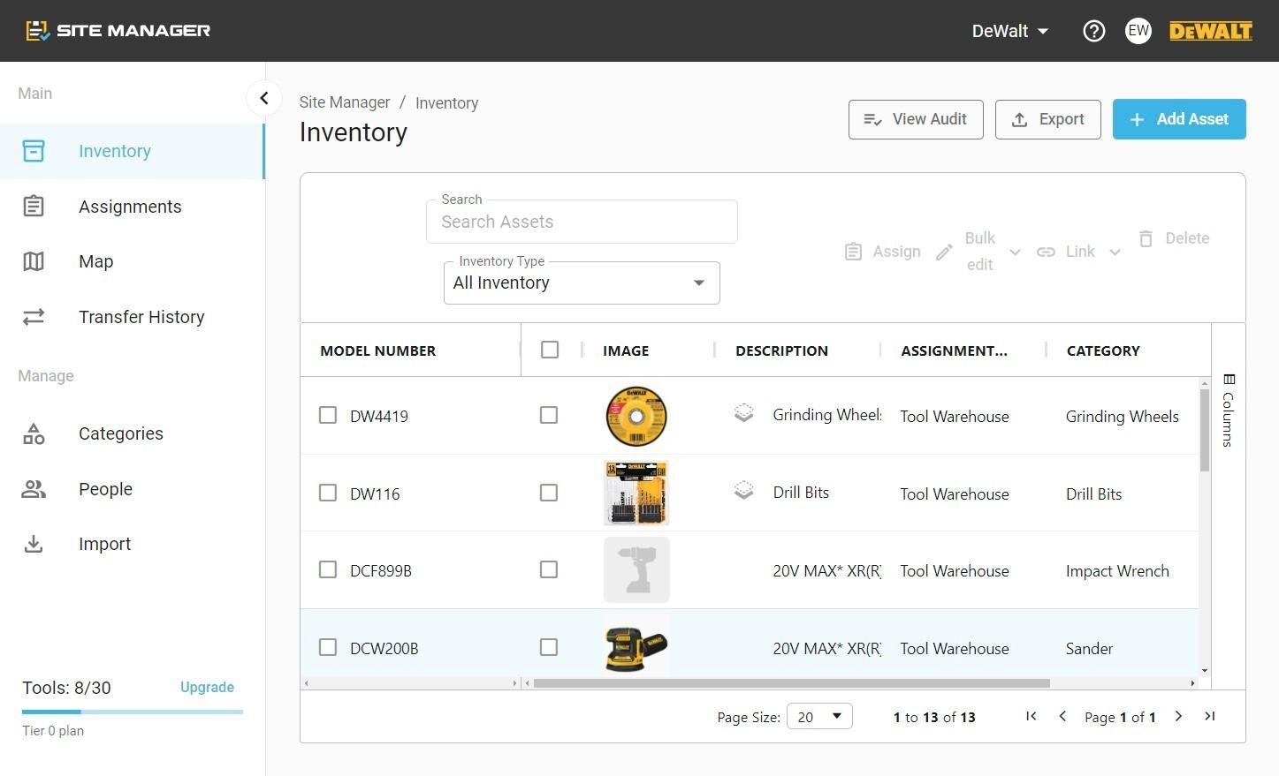Click the Site Manager logo
This screenshot has height=776, width=1279.
coord(118,31)
